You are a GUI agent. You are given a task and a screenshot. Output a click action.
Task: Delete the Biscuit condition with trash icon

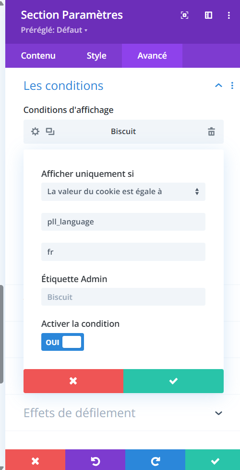click(x=212, y=132)
